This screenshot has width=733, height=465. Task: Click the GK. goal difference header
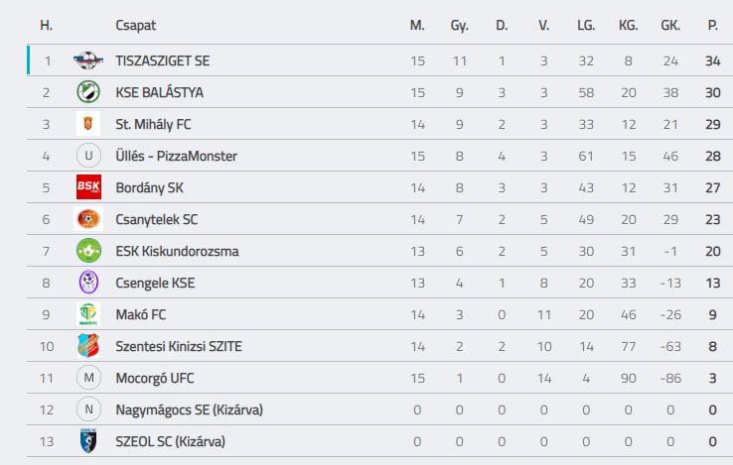(x=670, y=25)
